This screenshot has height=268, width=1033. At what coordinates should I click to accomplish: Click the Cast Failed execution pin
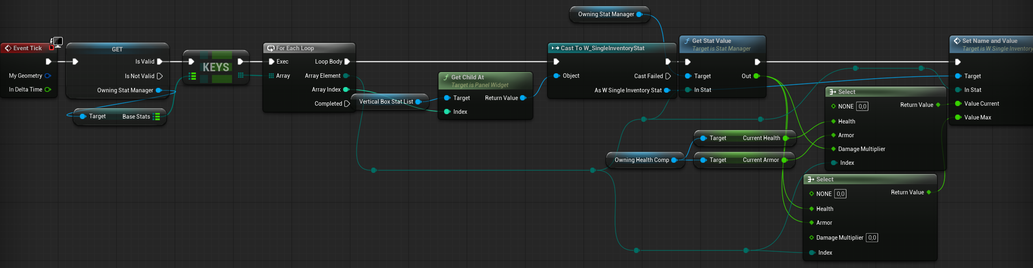[668, 76]
